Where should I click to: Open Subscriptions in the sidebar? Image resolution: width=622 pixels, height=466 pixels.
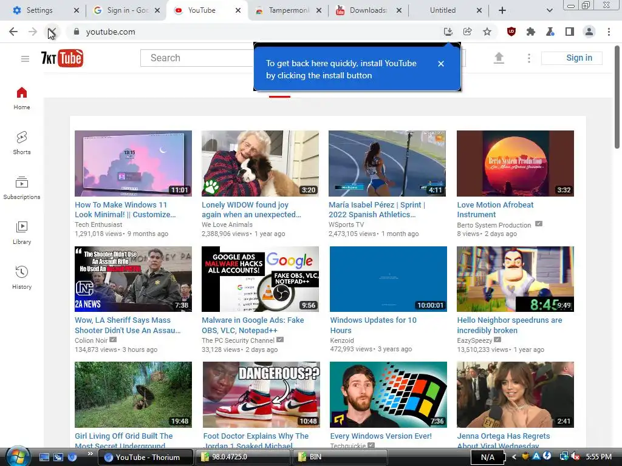pyautogui.click(x=22, y=188)
